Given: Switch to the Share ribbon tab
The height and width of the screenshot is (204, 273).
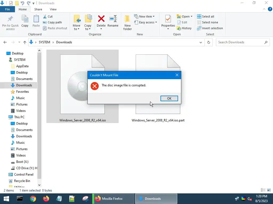Looking at the screenshot, I should click(x=38, y=9).
